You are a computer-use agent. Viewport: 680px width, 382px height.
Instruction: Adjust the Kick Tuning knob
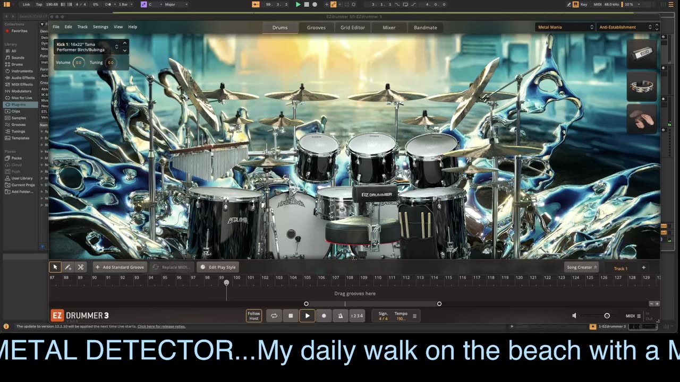(110, 63)
